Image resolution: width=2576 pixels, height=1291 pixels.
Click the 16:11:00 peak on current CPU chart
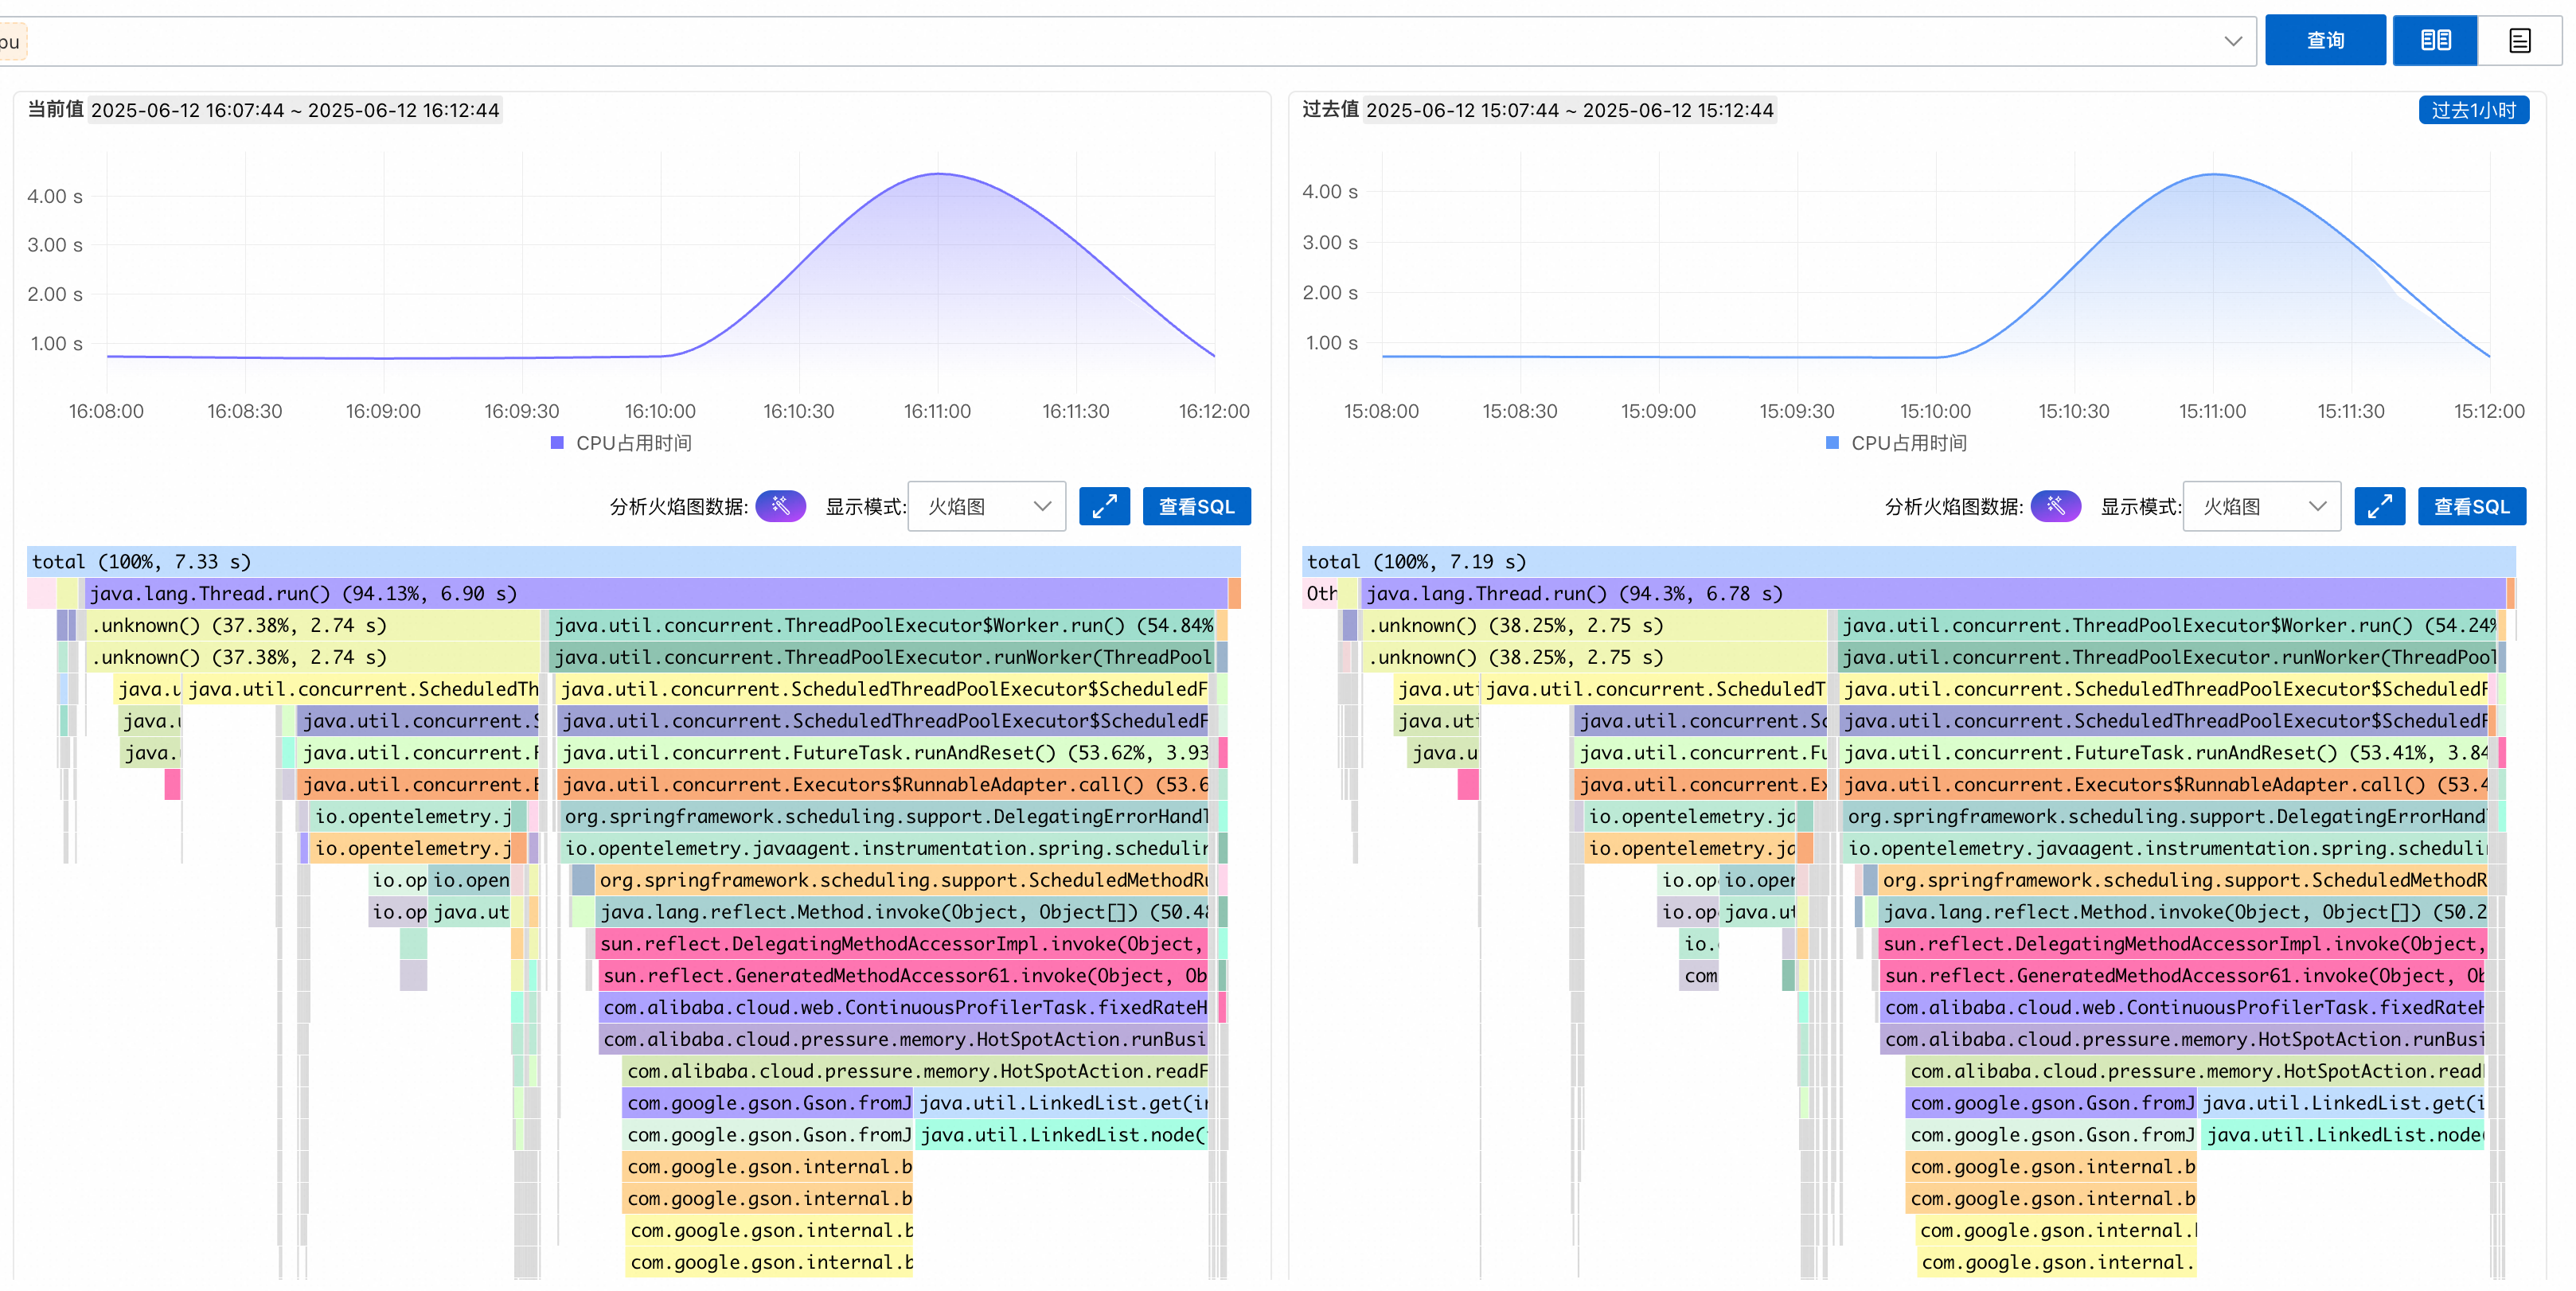[x=938, y=174]
